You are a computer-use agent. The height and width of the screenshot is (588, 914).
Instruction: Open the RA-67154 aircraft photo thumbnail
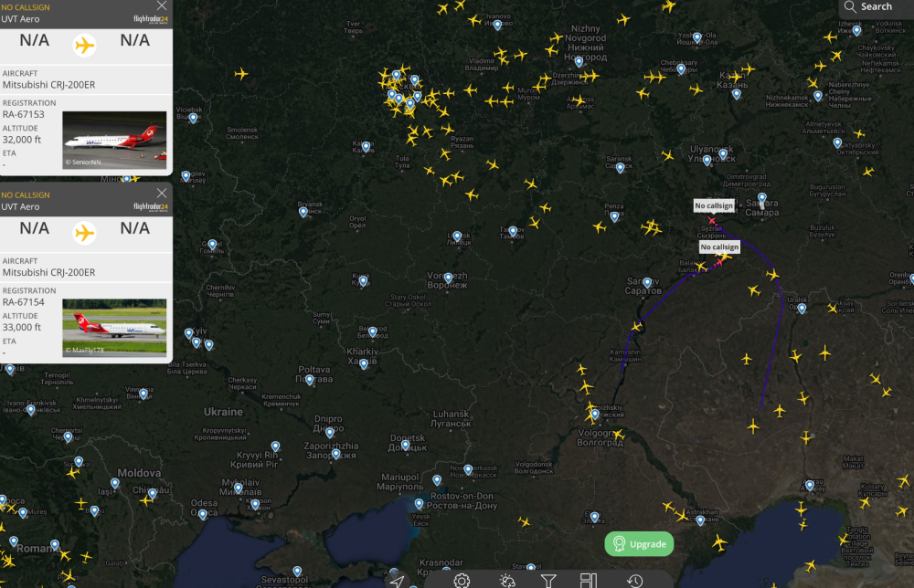point(114,327)
